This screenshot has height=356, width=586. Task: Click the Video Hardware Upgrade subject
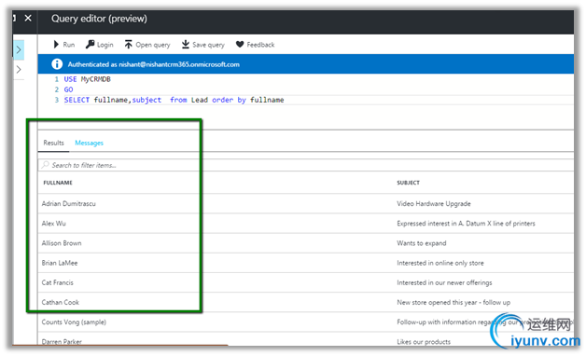(434, 204)
